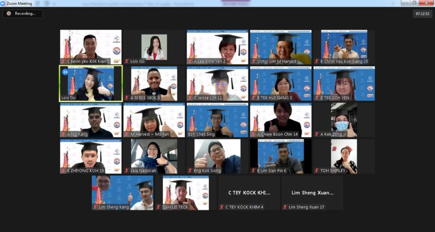Click the muted mic icon next to A Kek Zong yi
The image size is (435, 232).
(317, 134)
